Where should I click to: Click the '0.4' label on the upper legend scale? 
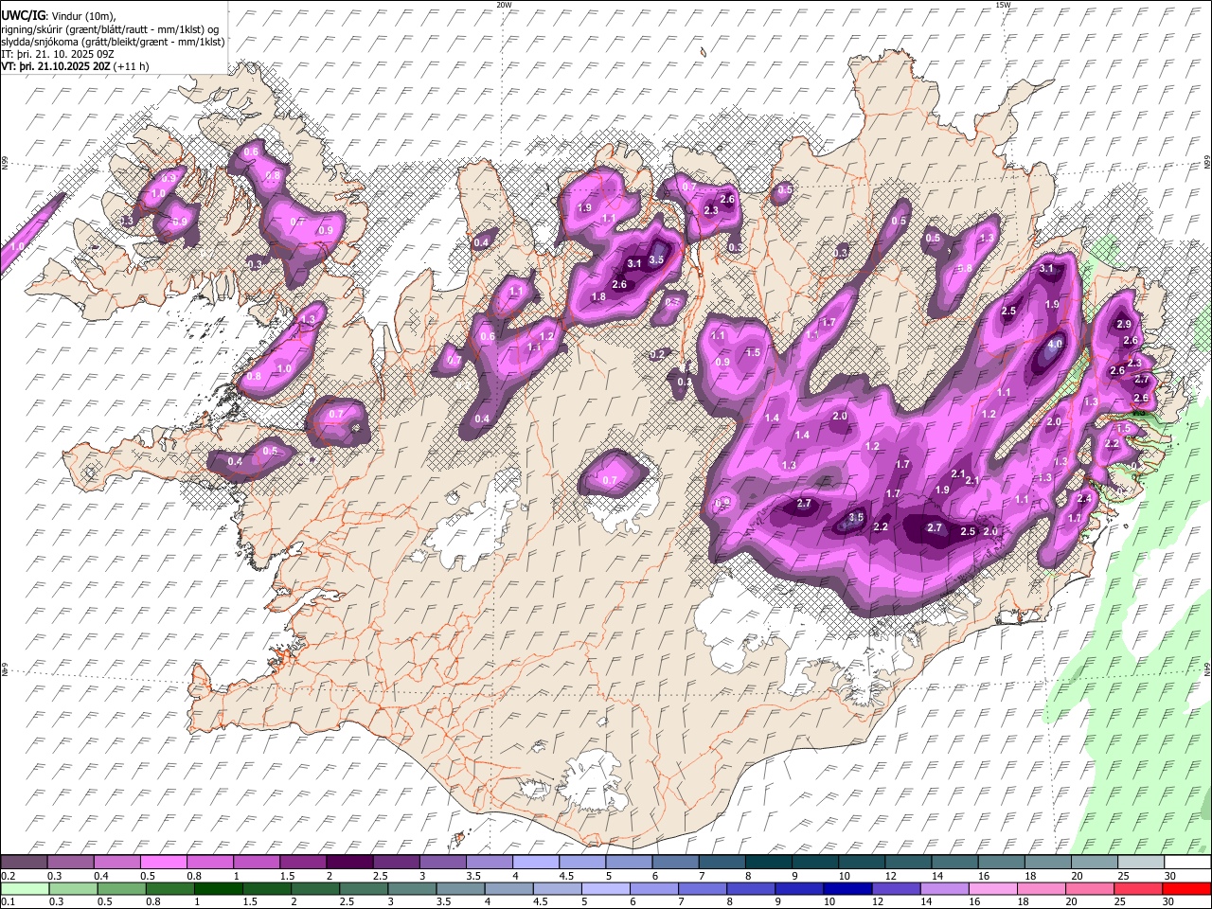(100, 876)
